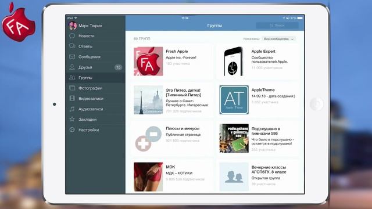Image resolution: width=372 pixels, height=209 pixels.
Task: Click the Друзья person icon
Action: coord(72,67)
